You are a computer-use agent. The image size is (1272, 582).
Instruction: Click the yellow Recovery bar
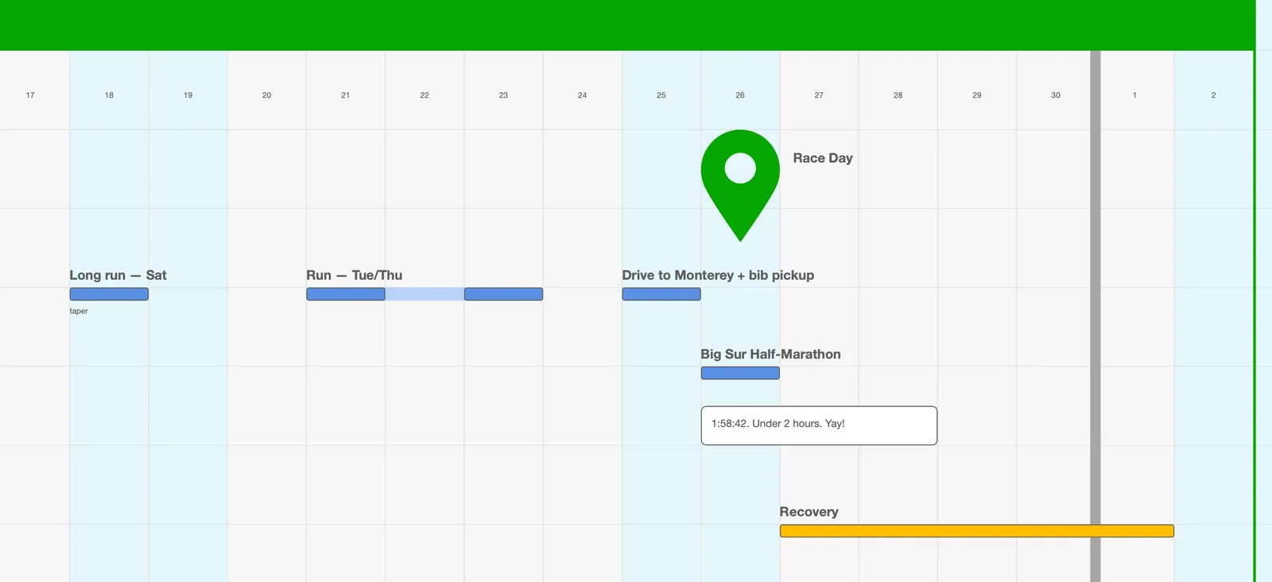[x=977, y=531]
